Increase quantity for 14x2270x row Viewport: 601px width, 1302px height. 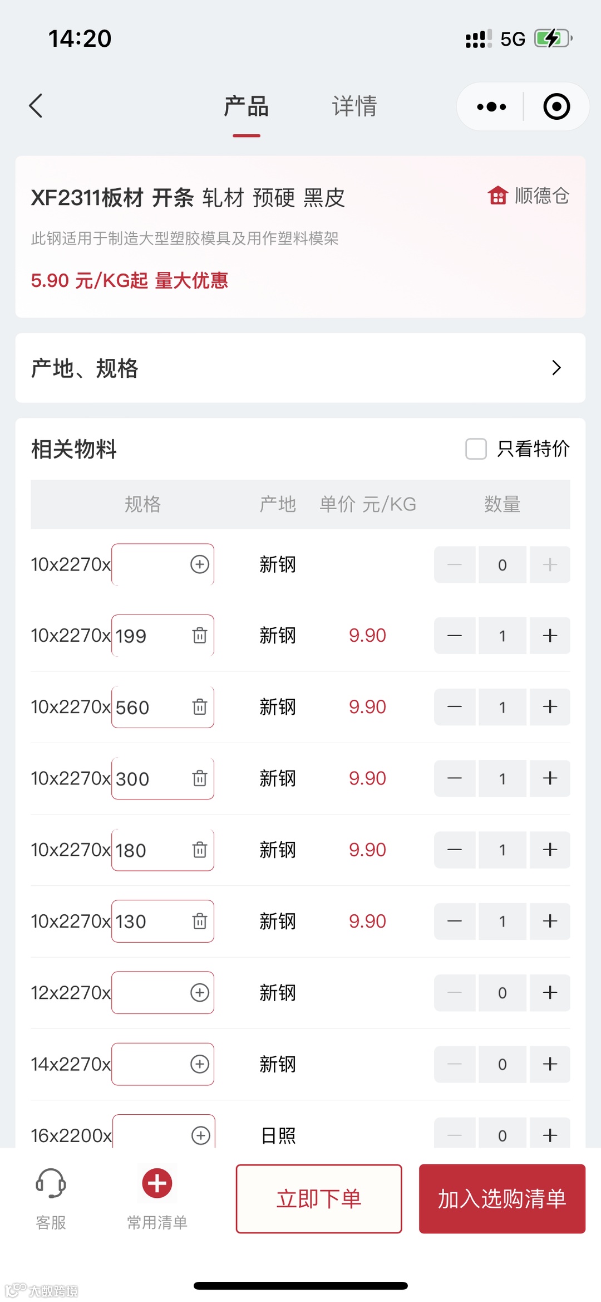point(550,1064)
